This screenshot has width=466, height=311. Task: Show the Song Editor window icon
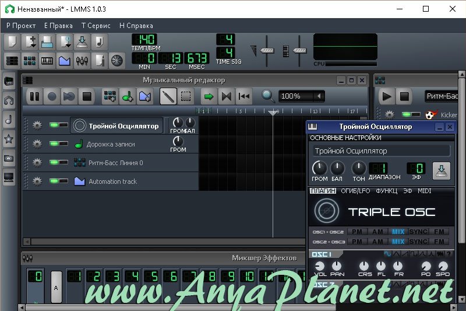(x=12, y=61)
